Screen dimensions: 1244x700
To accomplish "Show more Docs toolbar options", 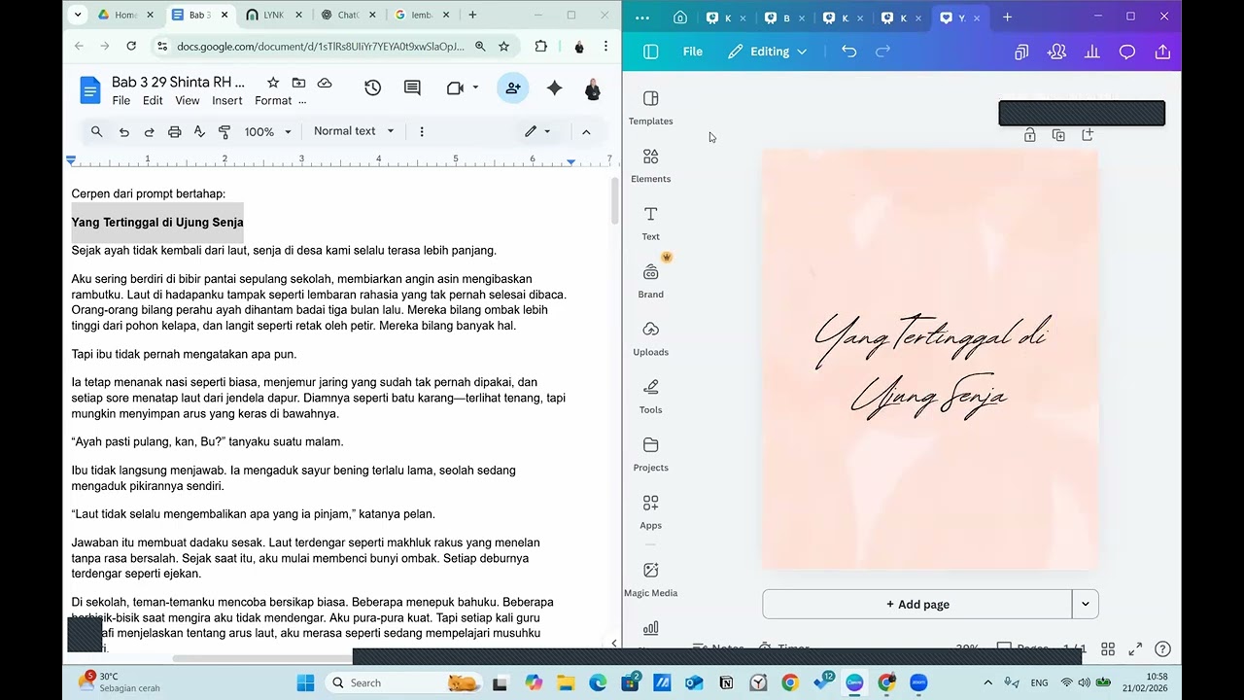I will coord(421,131).
